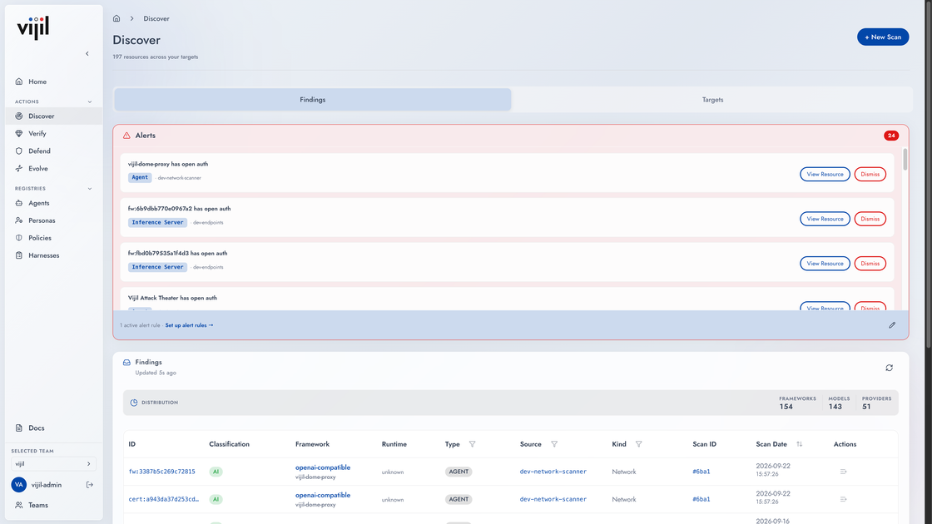Log out using the exit icon

(90, 485)
